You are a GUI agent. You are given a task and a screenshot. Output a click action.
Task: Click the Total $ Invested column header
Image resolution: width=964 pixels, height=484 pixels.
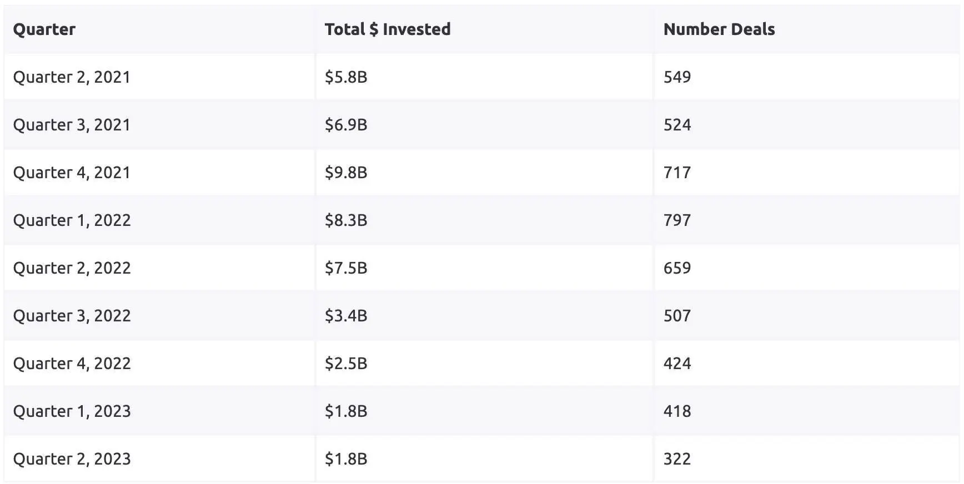coord(387,29)
